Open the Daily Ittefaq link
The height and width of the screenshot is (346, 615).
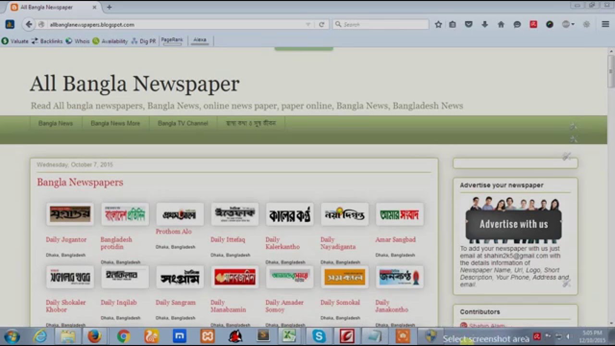point(228,240)
